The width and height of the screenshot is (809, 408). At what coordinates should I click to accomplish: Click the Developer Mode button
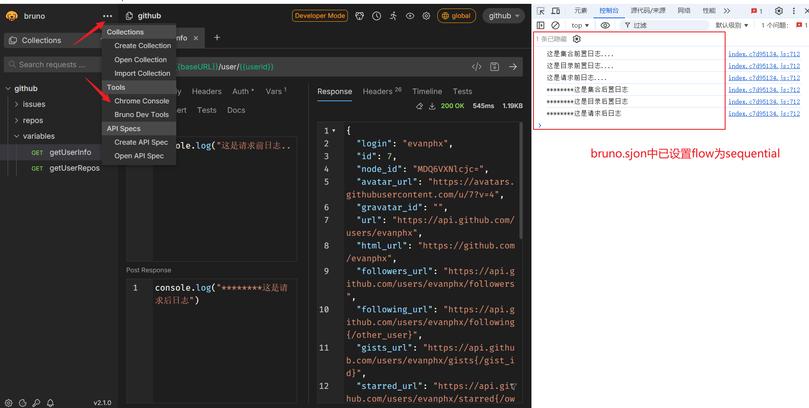(320, 16)
